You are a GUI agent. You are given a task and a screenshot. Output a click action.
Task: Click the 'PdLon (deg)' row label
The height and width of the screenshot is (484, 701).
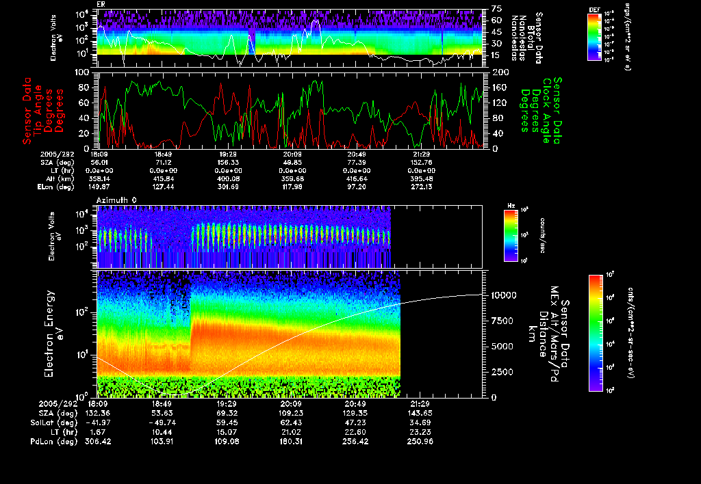click(x=53, y=442)
